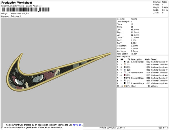The height and width of the screenshot is (130, 169).
Task: Click the Gold description in row 10
Action: (133, 86)
